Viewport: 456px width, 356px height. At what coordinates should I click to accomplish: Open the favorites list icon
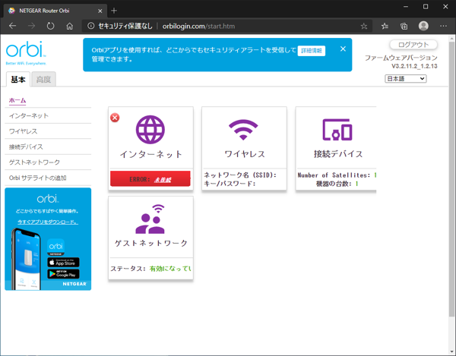click(x=385, y=26)
